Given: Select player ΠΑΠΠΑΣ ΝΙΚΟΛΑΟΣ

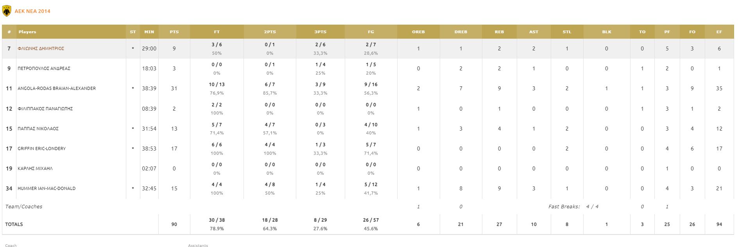Looking at the screenshot, I should click(38, 129).
